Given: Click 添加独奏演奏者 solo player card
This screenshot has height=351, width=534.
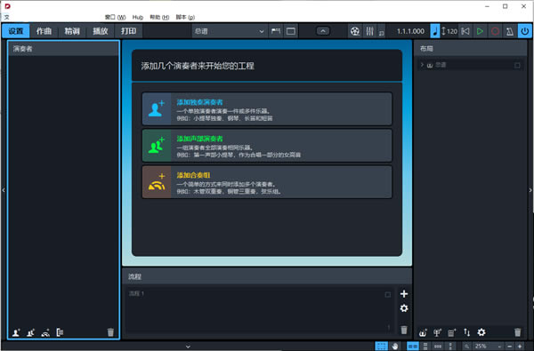Looking at the screenshot, I should [267, 108].
